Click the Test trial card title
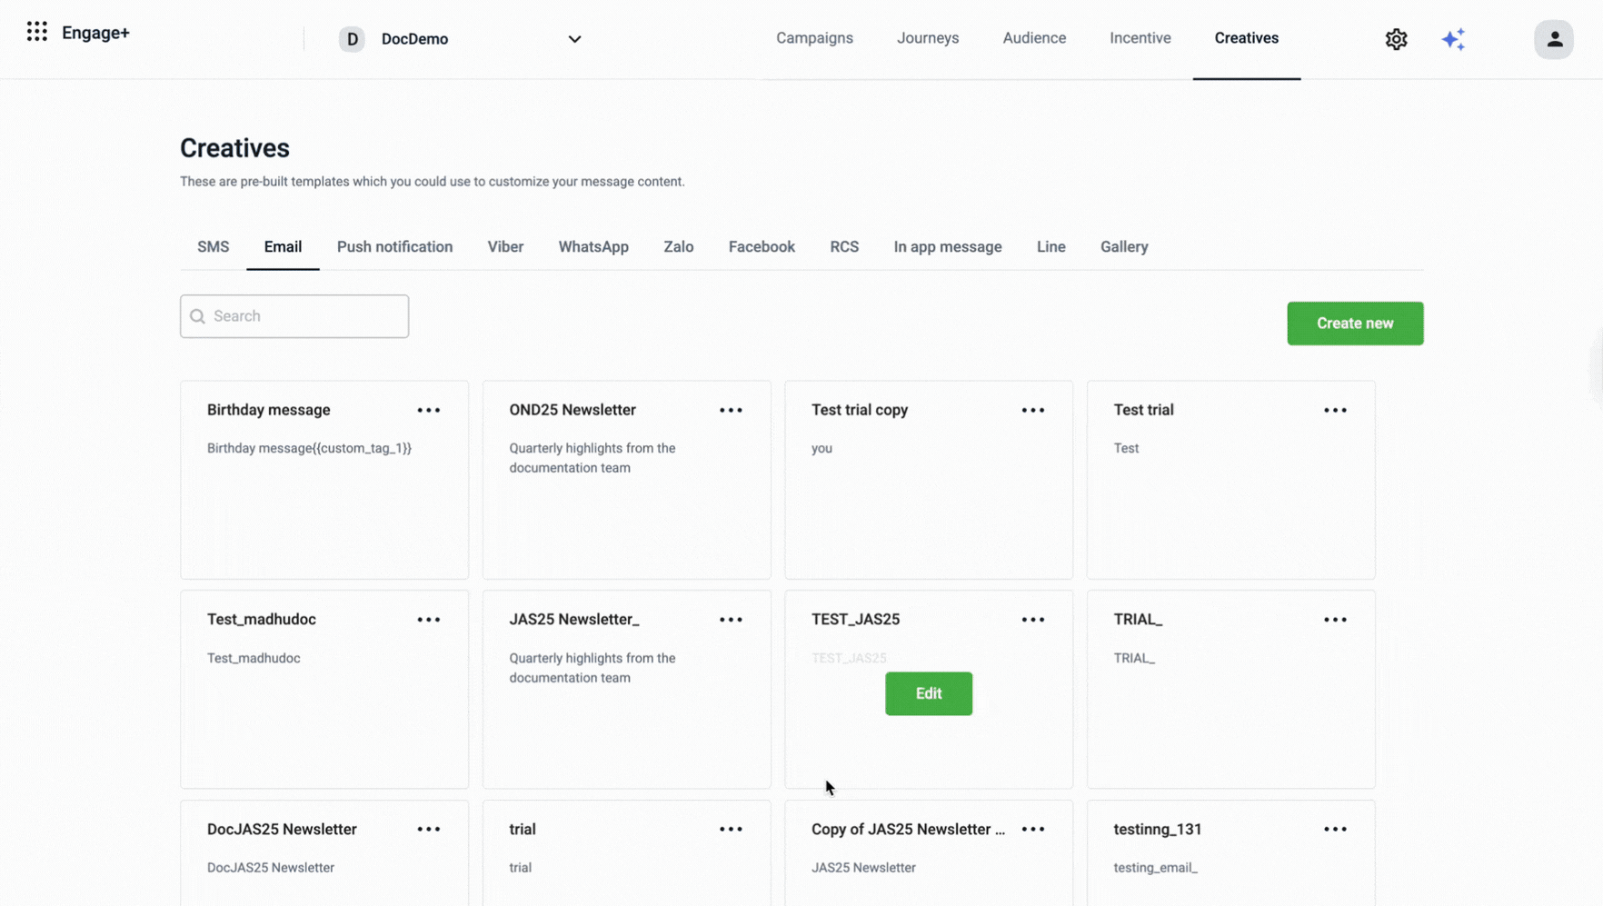The height and width of the screenshot is (906, 1603). coord(1143,410)
